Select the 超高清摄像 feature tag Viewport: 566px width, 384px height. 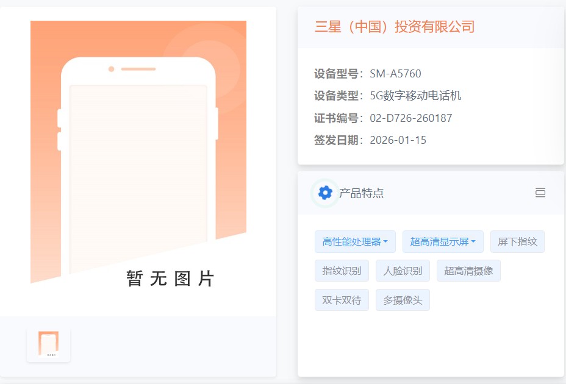click(468, 271)
